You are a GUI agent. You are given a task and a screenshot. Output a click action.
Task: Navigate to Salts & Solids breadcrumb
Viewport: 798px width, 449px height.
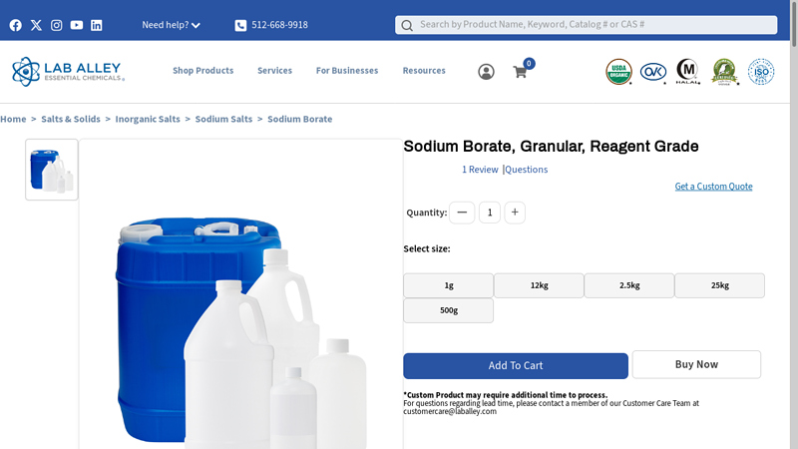click(71, 119)
